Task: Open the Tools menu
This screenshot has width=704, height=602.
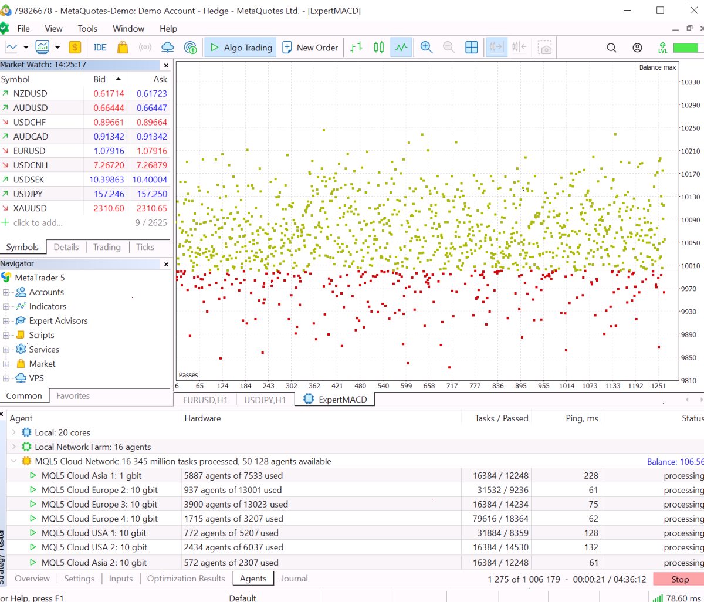Action: coord(88,28)
